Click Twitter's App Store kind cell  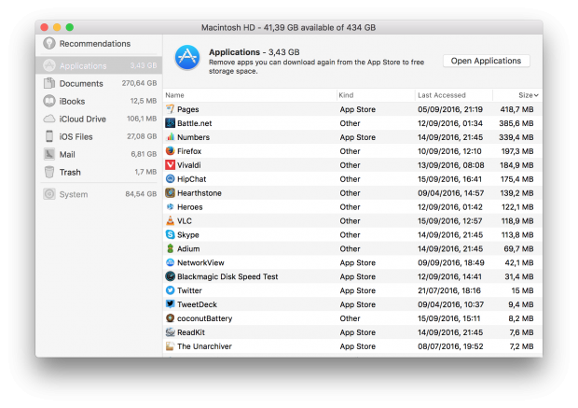358,290
